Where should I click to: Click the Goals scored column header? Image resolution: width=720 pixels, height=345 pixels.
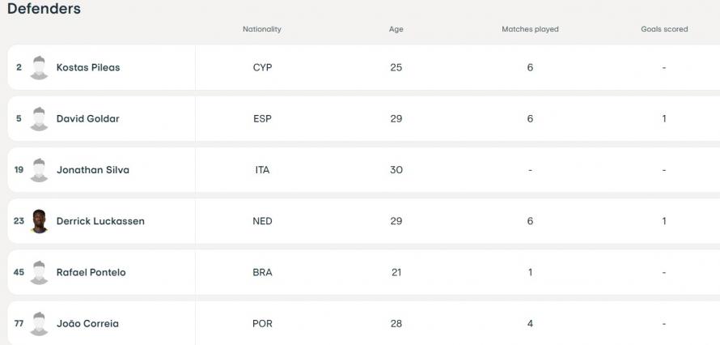pos(664,29)
